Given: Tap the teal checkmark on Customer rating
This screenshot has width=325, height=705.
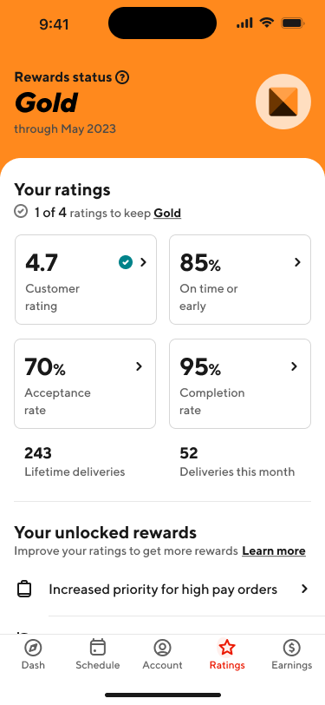Looking at the screenshot, I should point(126,262).
